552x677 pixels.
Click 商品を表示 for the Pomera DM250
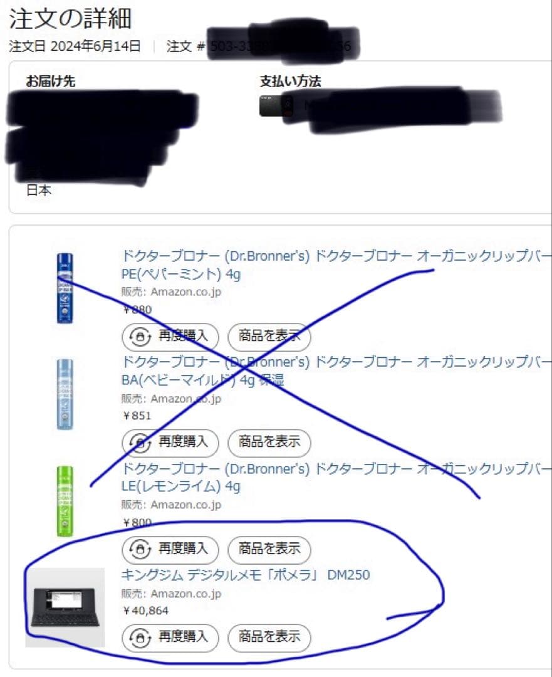click(x=269, y=638)
